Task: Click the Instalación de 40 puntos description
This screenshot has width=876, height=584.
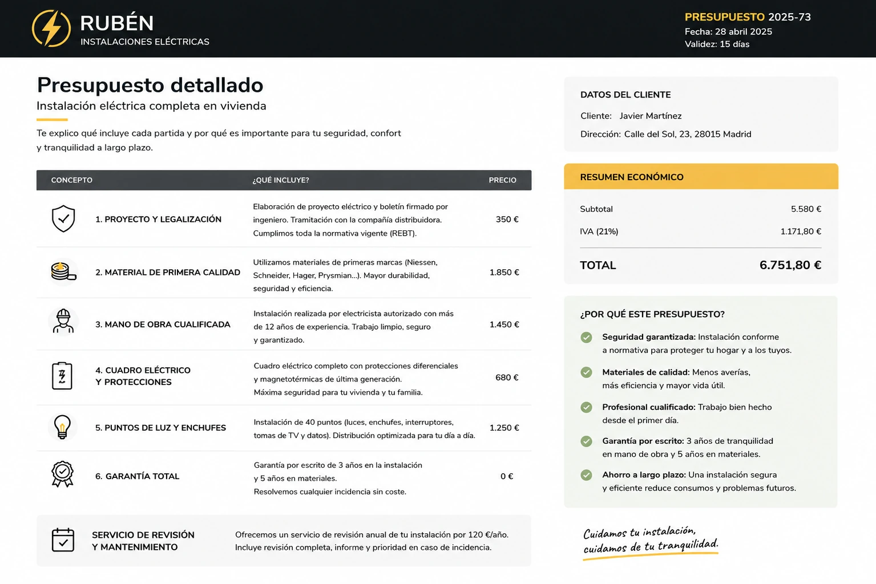Action: pos(364,428)
